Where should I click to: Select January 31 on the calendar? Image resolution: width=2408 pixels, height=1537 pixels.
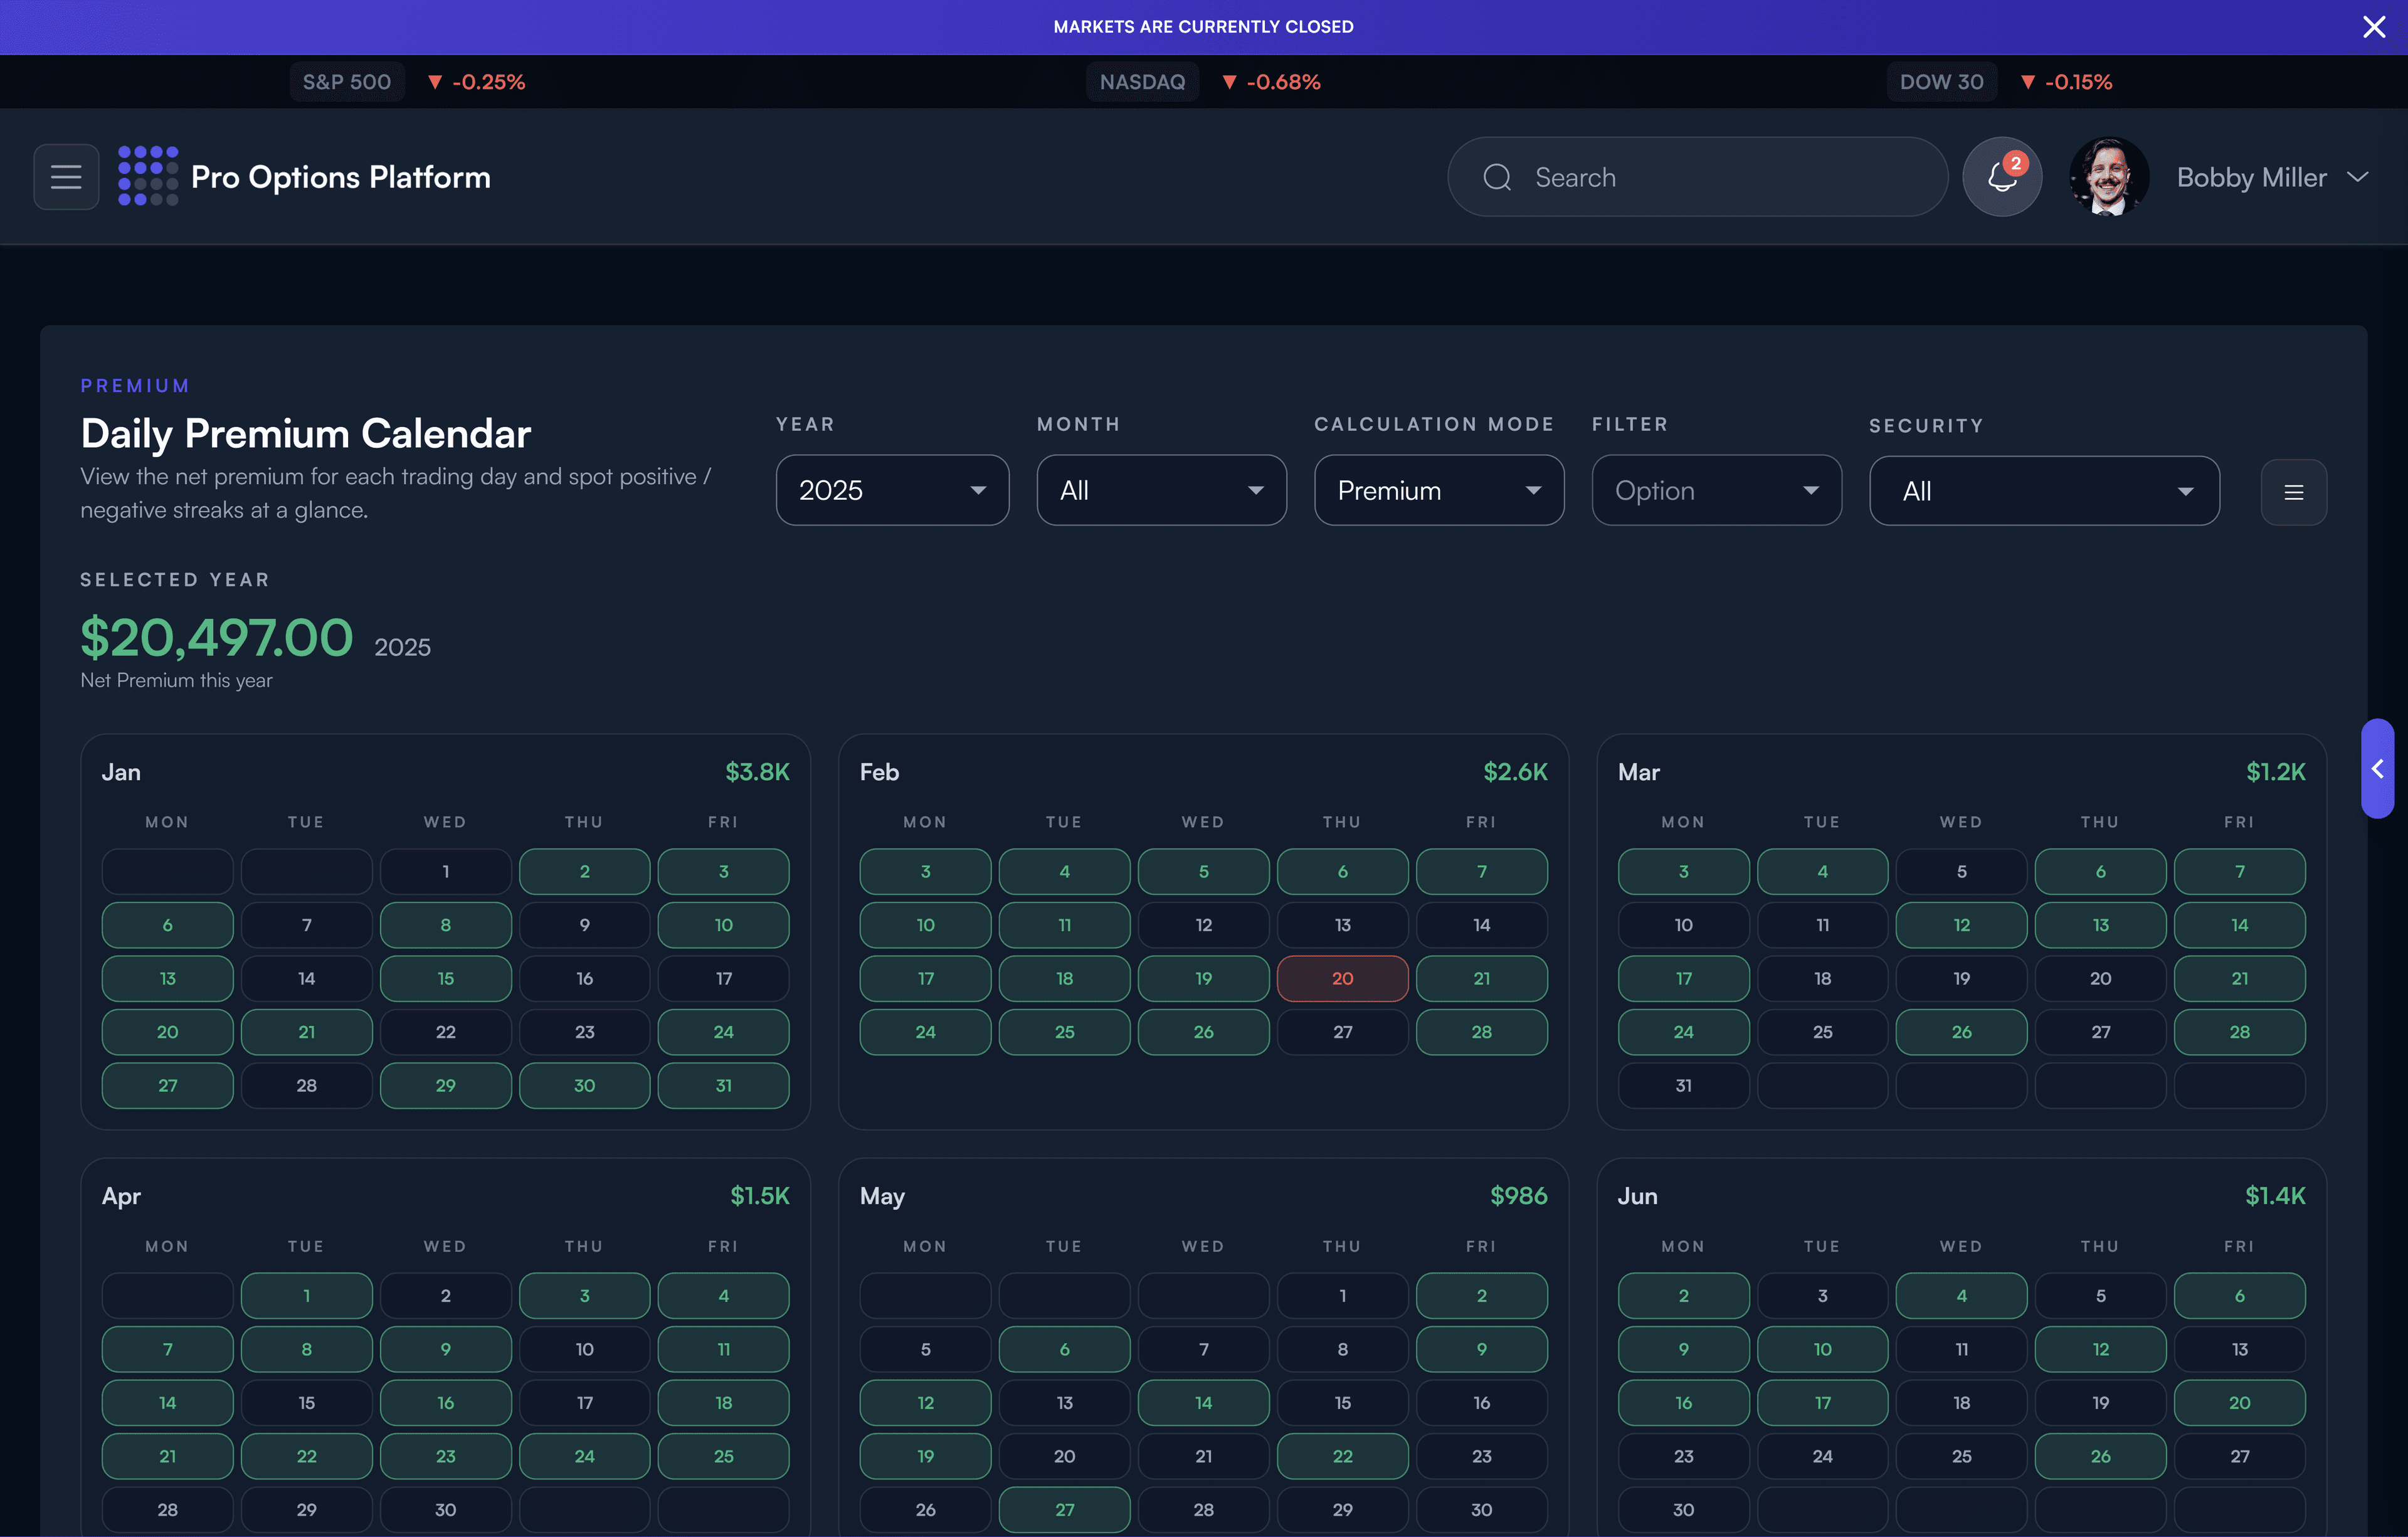point(723,1085)
